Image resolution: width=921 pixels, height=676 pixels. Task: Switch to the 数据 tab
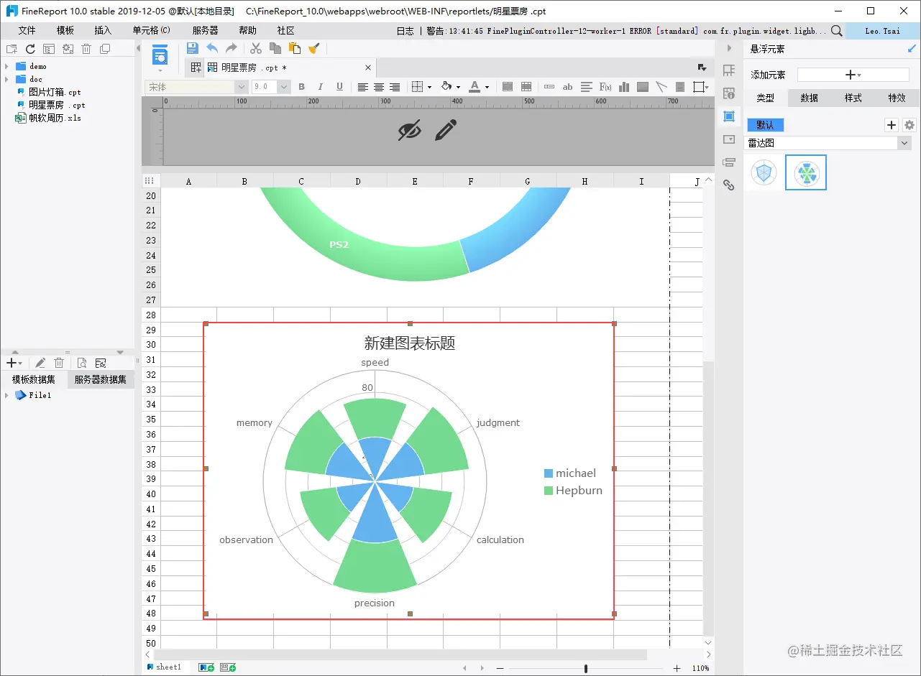point(810,98)
